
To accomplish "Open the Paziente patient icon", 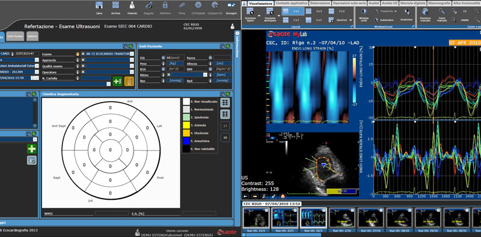I will [x=132, y=5].
